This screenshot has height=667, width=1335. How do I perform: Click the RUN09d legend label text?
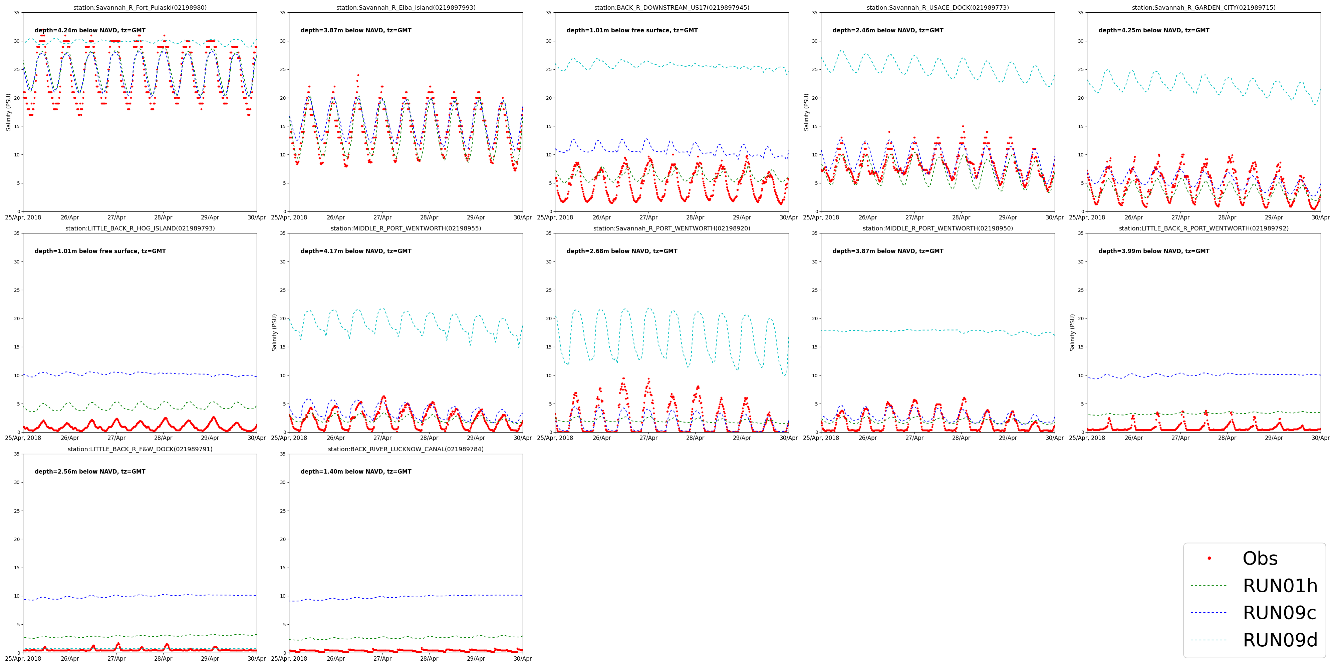tap(1280, 640)
